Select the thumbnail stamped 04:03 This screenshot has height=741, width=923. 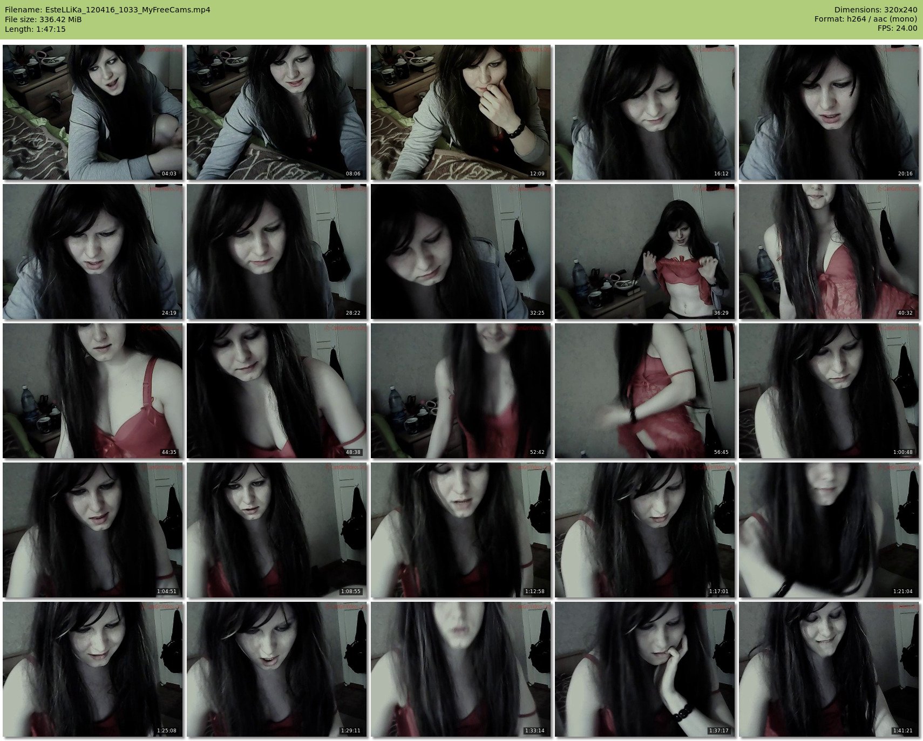pyautogui.click(x=92, y=112)
